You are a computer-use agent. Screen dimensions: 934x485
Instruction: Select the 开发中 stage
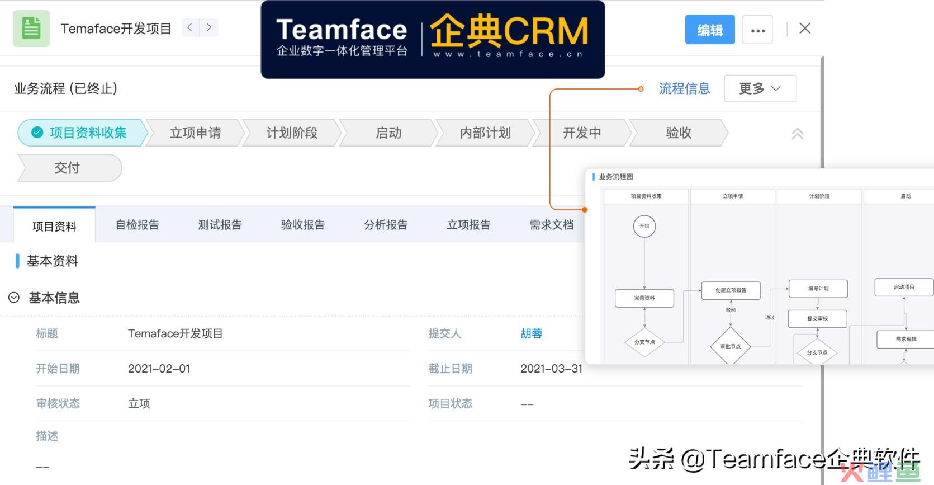point(582,133)
